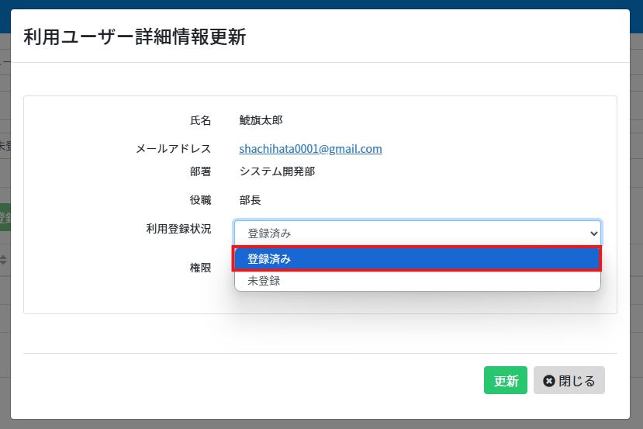Click the 権限 field label
The height and width of the screenshot is (429, 643).
200,268
